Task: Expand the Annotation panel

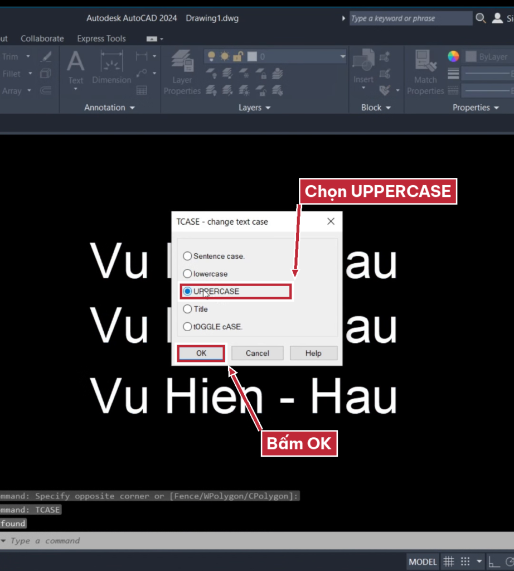Action: tap(109, 108)
